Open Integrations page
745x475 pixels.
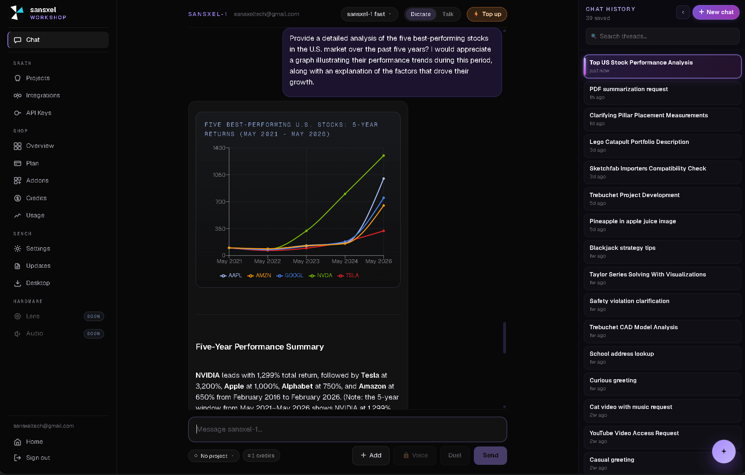click(x=58, y=95)
